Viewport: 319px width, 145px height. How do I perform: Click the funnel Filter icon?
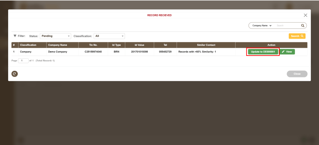15,36
